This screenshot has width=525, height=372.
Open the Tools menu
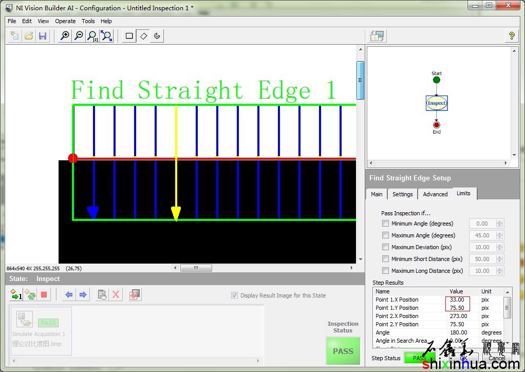click(88, 21)
